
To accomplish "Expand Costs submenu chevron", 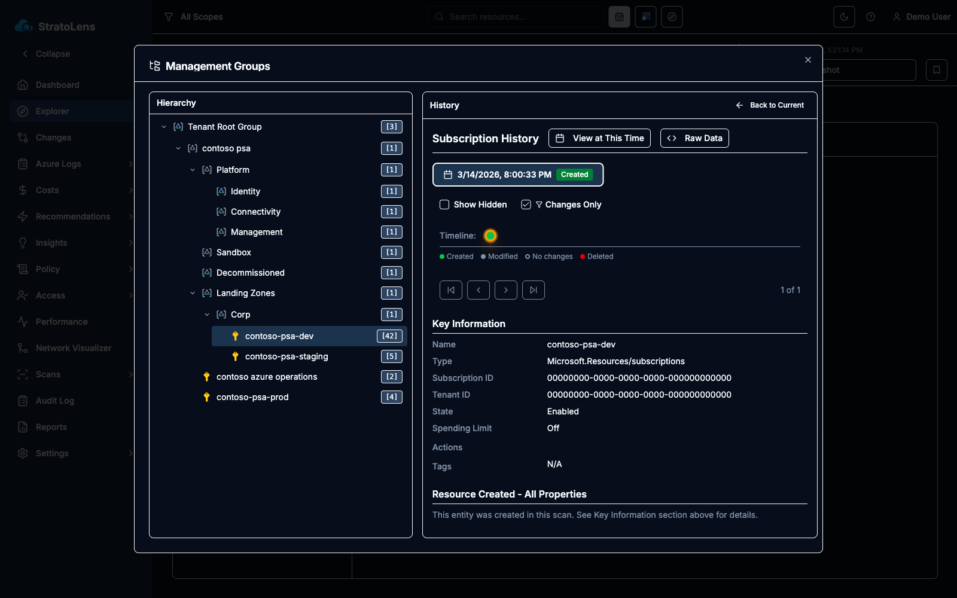I will 130,190.
